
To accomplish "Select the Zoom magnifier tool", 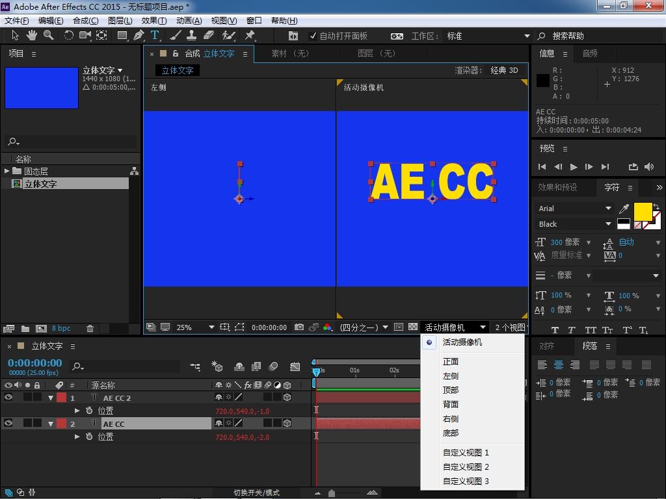I will [x=48, y=36].
